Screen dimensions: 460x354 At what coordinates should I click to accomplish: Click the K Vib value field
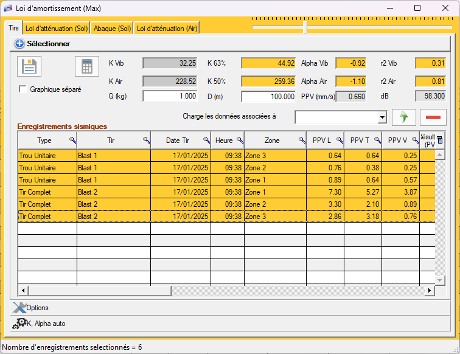[x=170, y=63]
